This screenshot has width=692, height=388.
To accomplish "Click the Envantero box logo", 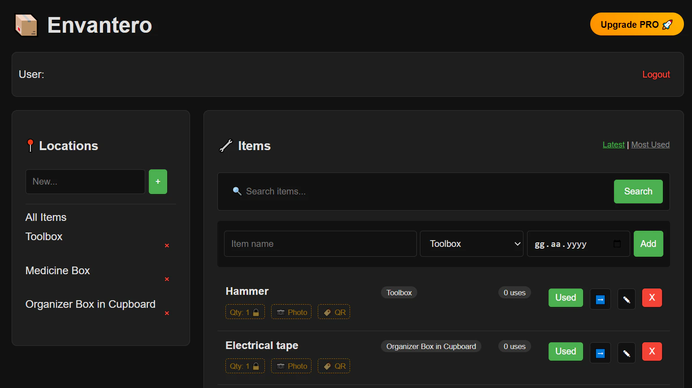I will [26, 25].
